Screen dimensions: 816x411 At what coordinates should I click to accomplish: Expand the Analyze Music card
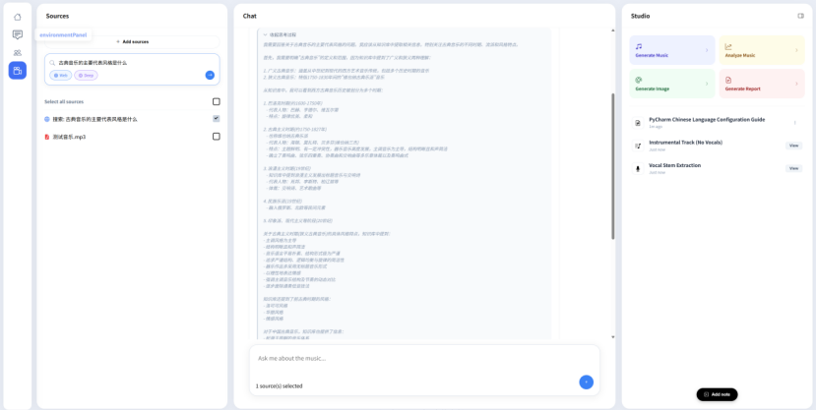click(762, 49)
